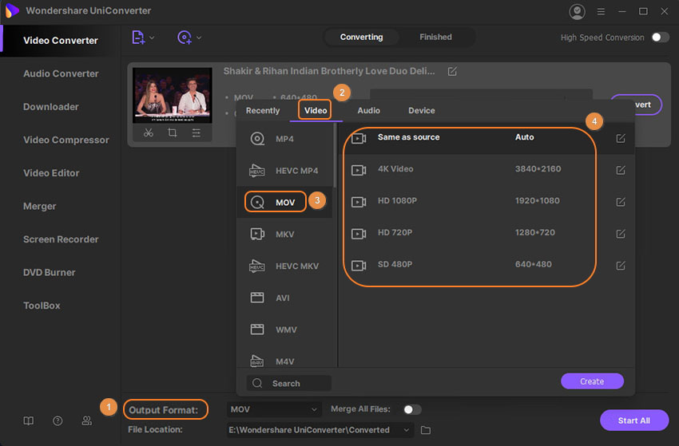Toggle Merge All Files switch

[x=411, y=409]
